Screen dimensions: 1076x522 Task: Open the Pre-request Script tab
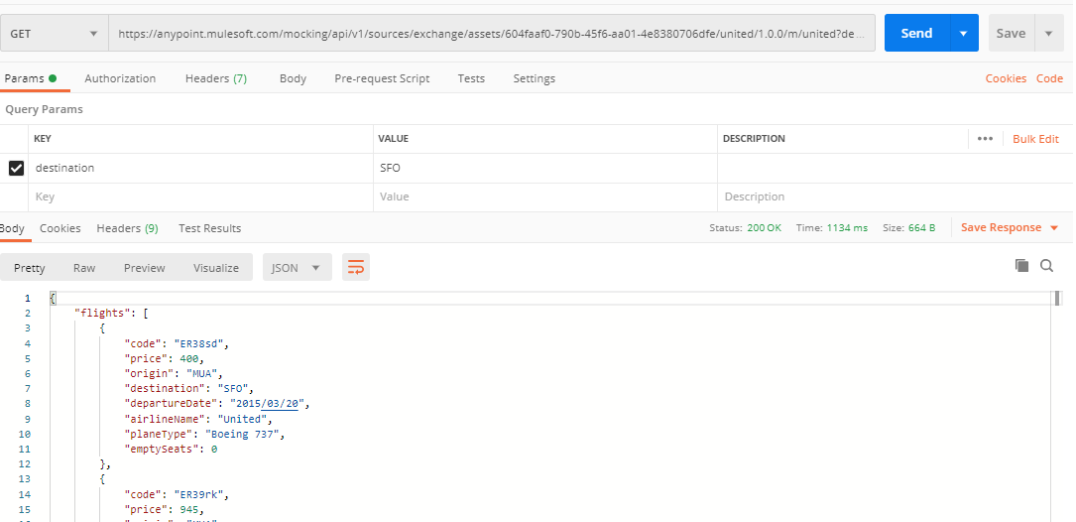click(382, 78)
